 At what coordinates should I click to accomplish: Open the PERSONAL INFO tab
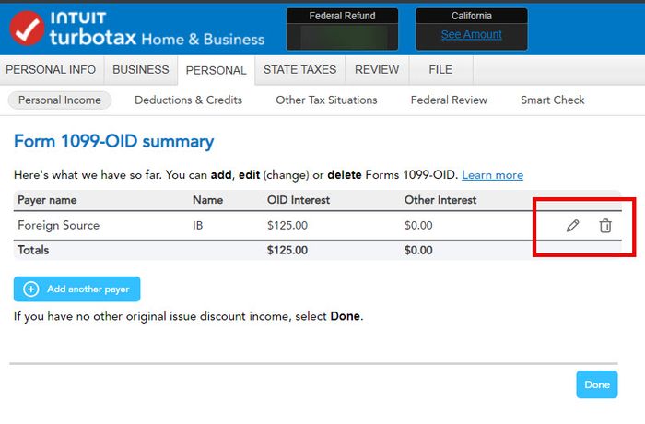(51, 70)
